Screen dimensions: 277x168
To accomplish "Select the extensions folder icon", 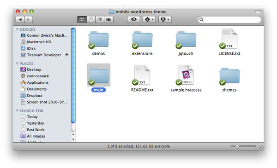I will [x=142, y=40].
